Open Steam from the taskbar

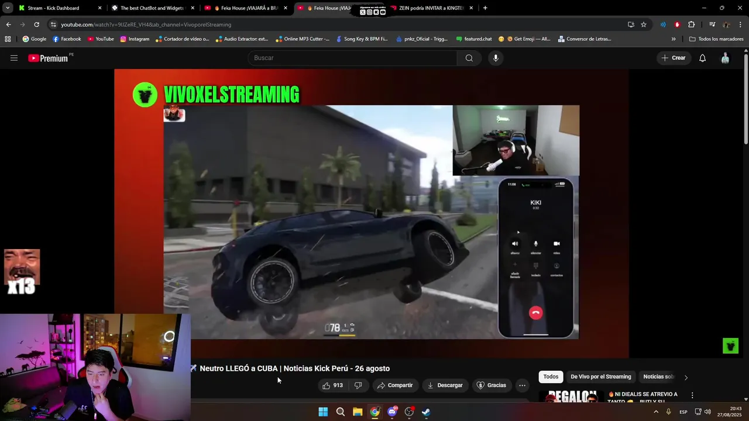coord(426,412)
